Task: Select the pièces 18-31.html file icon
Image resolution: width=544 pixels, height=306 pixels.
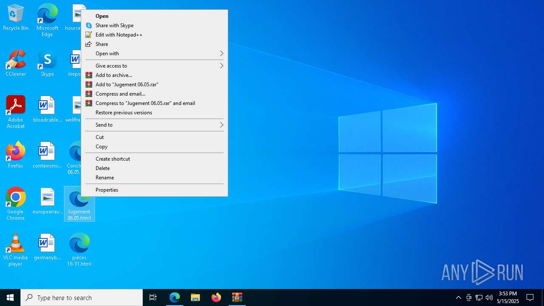Action: 79,250
